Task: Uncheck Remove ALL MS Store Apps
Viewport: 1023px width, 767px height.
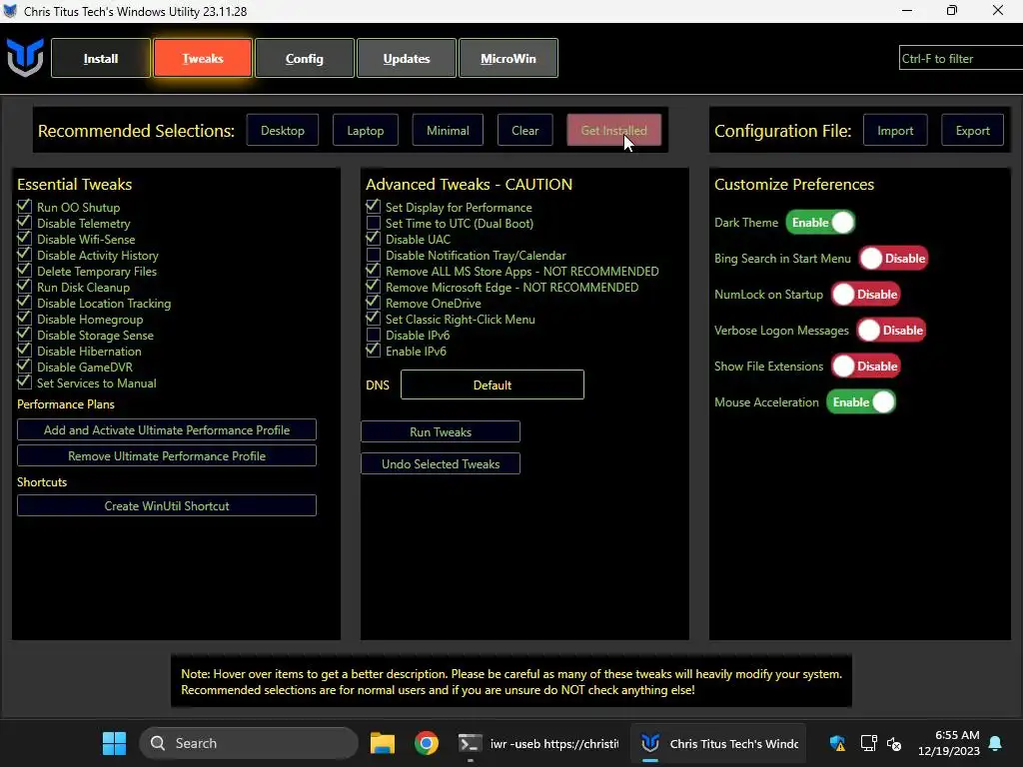Action: coord(373,271)
